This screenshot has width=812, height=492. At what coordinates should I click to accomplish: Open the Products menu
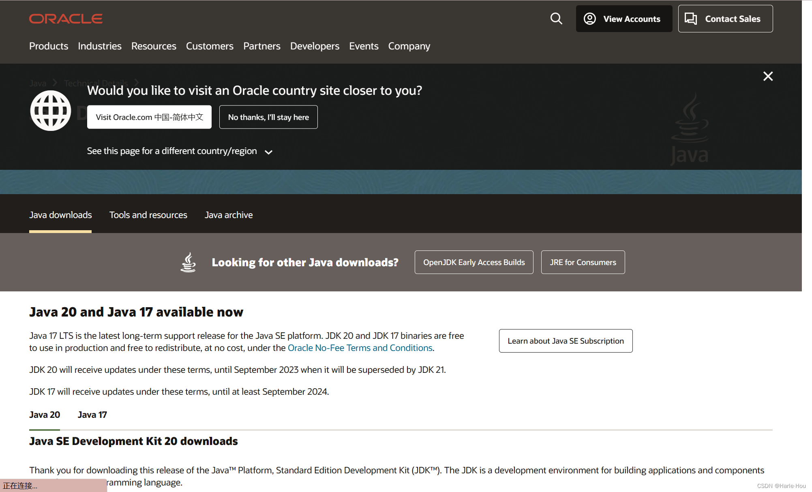[x=49, y=46]
